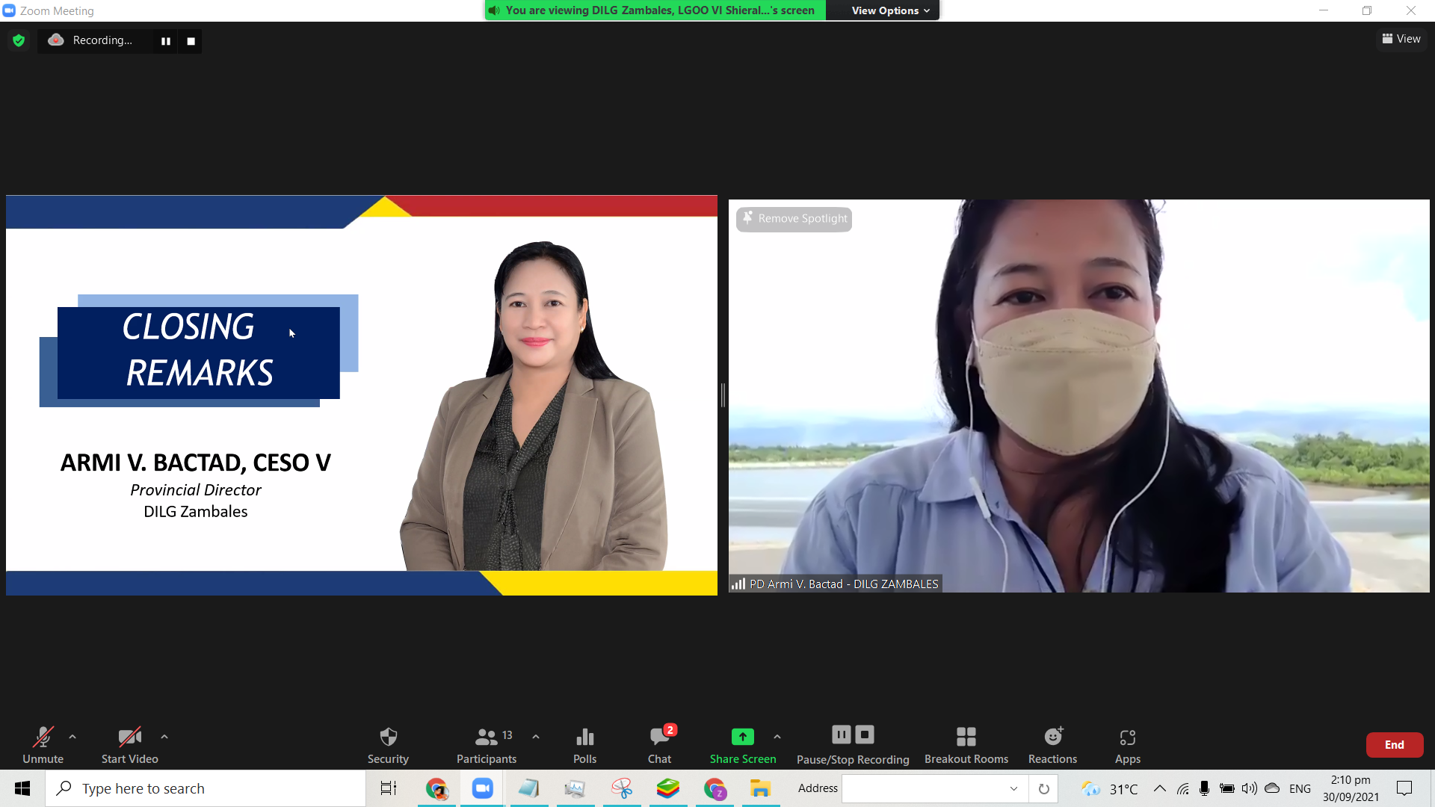The width and height of the screenshot is (1435, 807).
Task: Open the Zoom Apps panel
Action: coord(1128,745)
